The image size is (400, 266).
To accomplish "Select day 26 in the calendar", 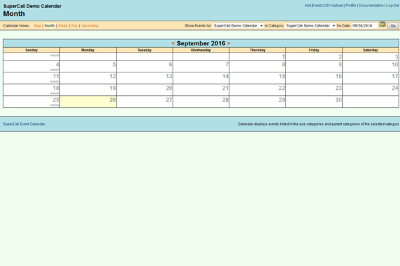I will click(113, 100).
